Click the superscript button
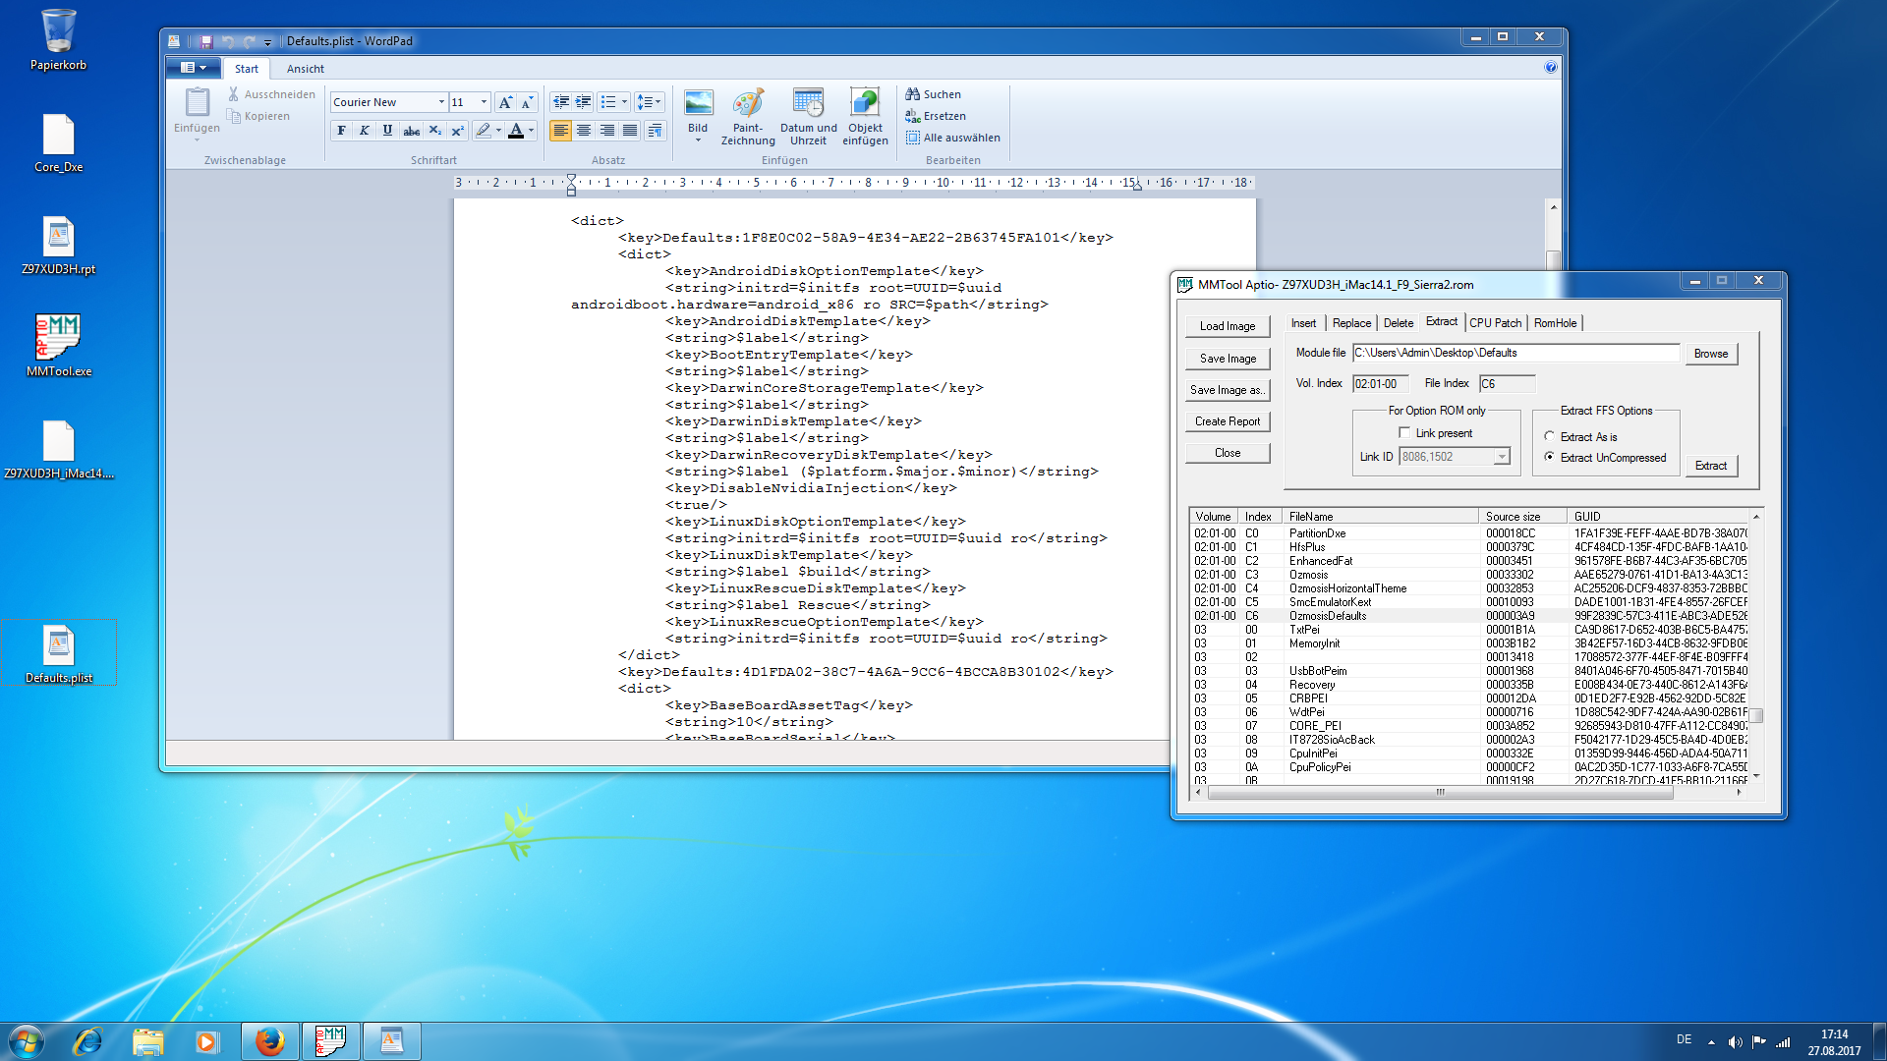 457,131
